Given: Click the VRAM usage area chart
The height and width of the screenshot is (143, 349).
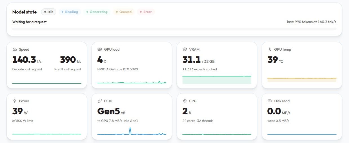Looking at the screenshot, I should pos(217,79).
